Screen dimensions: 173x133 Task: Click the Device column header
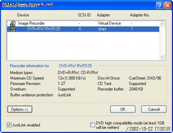pos(23,15)
